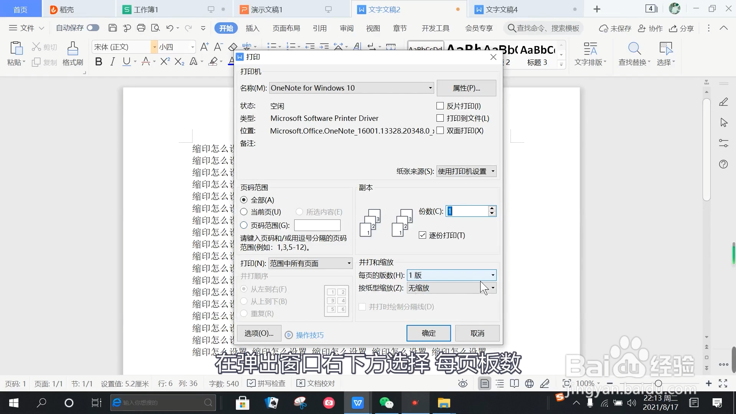Image resolution: width=736 pixels, height=414 pixels.
Task: Toggle Italic formatting icon
Action: pos(112,61)
